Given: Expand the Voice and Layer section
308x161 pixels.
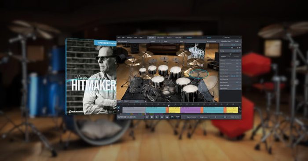Looking at the screenshot, I should pyautogui.click(x=230, y=85).
